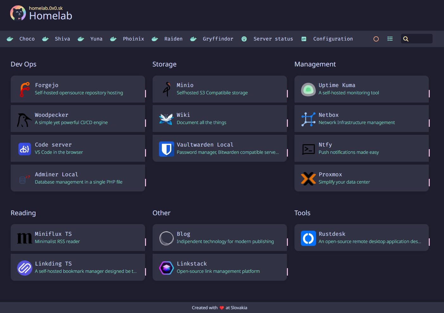Click the Uptime Kuma green icon
This screenshot has height=313, width=444.
pyautogui.click(x=308, y=90)
